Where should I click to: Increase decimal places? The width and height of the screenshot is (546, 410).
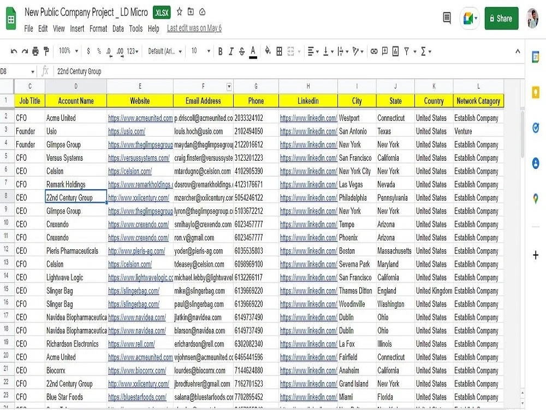pos(120,51)
